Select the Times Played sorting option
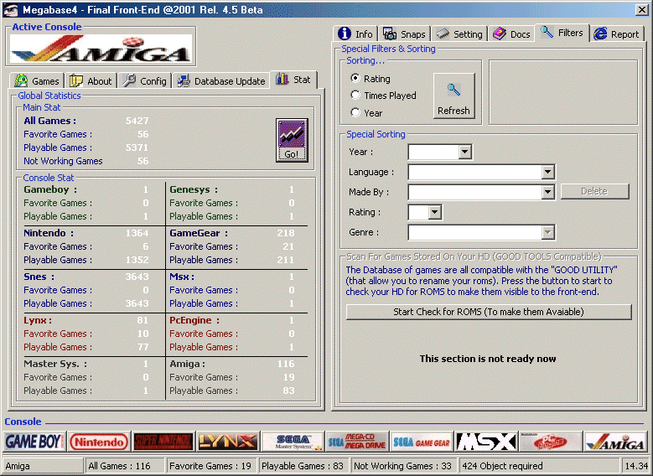This screenshot has width=653, height=476. (x=355, y=95)
